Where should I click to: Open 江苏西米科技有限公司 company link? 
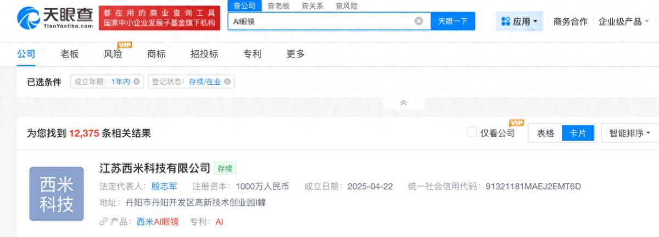pyautogui.click(x=154, y=167)
